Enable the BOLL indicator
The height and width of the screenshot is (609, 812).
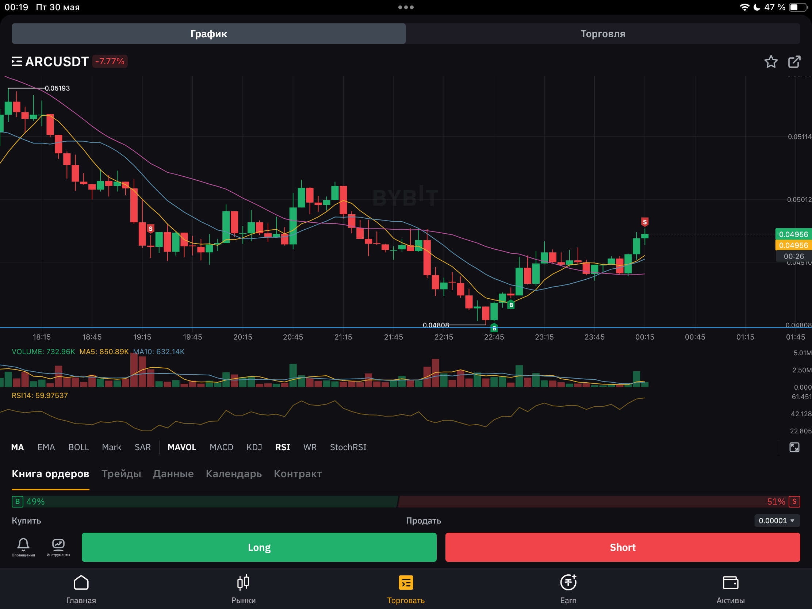(x=78, y=447)
